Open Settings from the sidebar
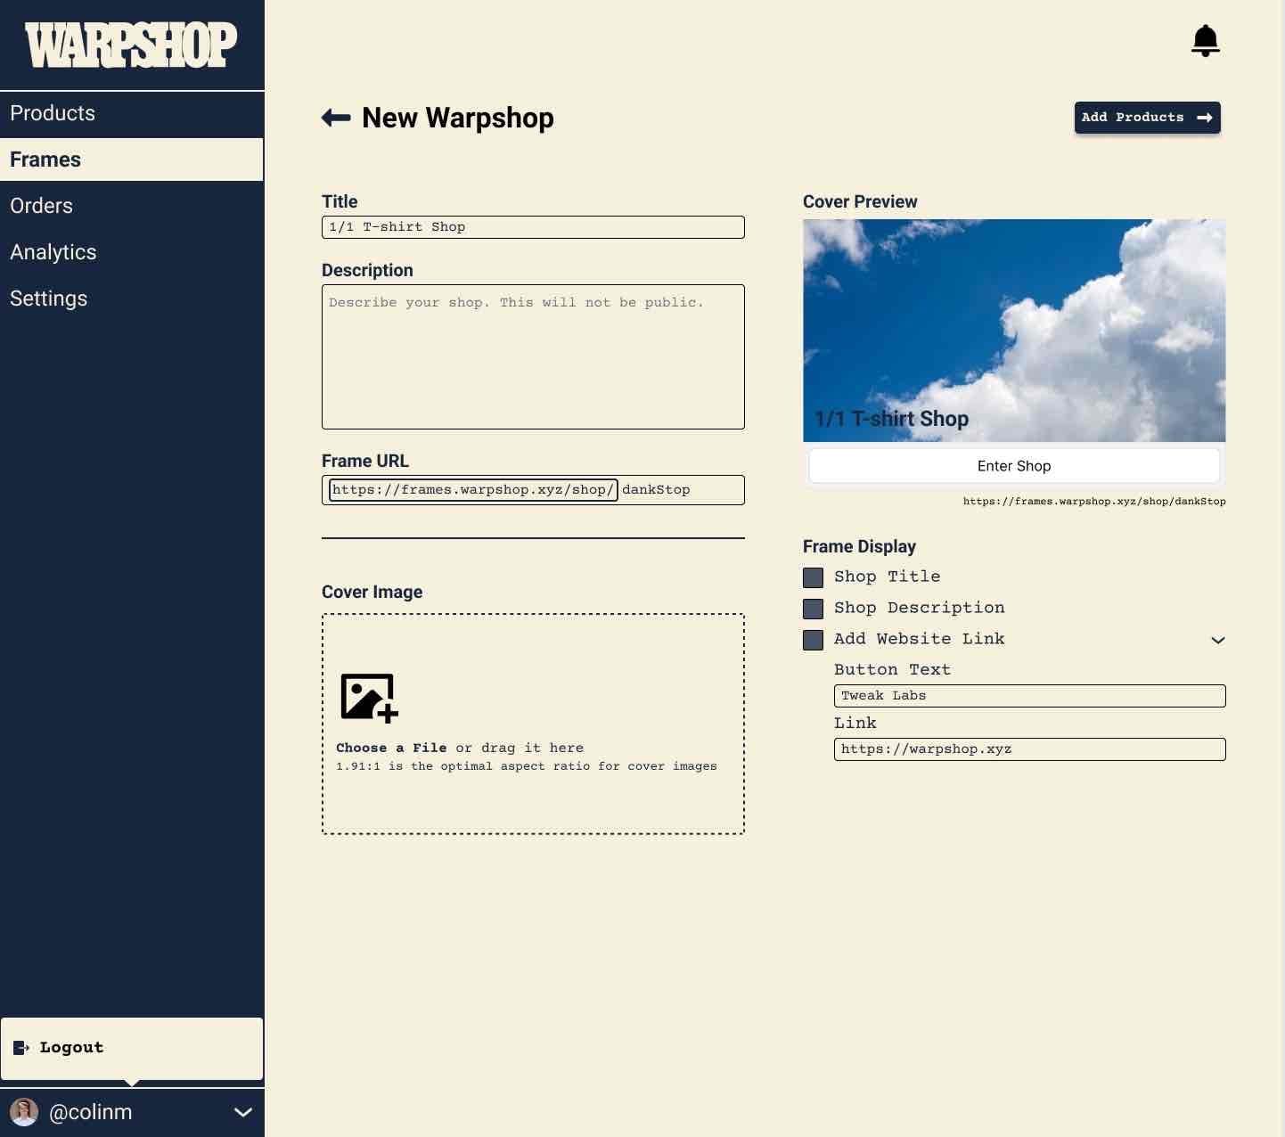Viewport: 1285px width, 1137px height. 49,299
